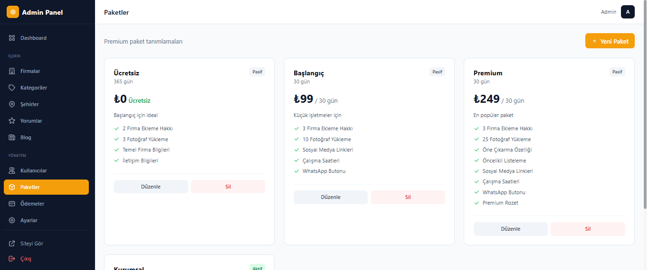Open the Paketler menu item
This screenshot has height=270, width=649.
coord(46,187)
